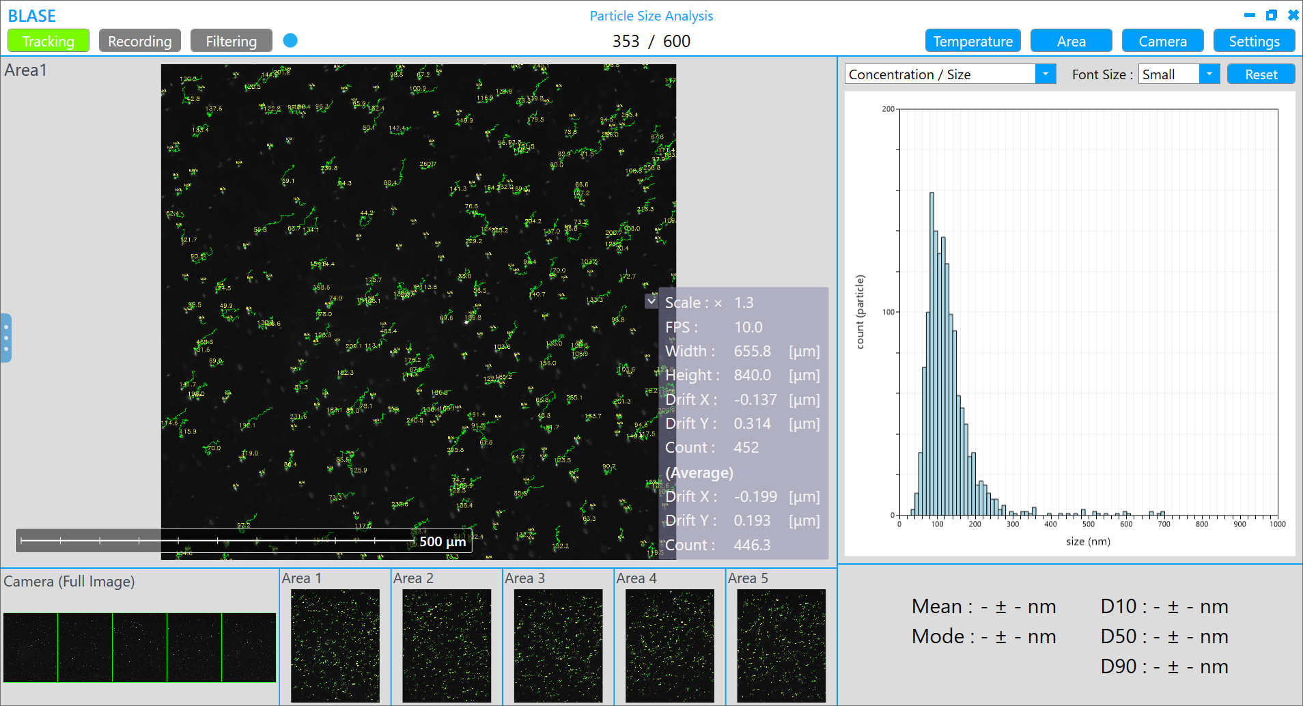Screen dimensions: 1303x706
Task: Maximize the BLASE window
Action: [1271, 15]
